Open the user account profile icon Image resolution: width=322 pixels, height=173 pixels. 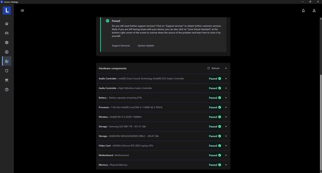point(314,11)
